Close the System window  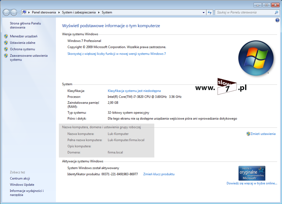[275, 5]
